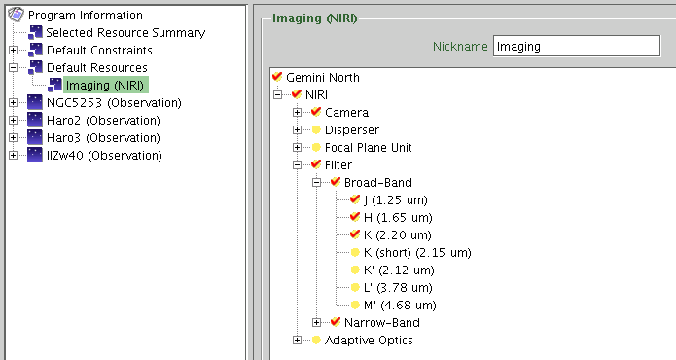Enable the Adaptive Optics dot

316,341
